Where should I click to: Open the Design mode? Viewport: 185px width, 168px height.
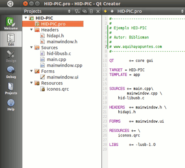(x=11, y=56)
